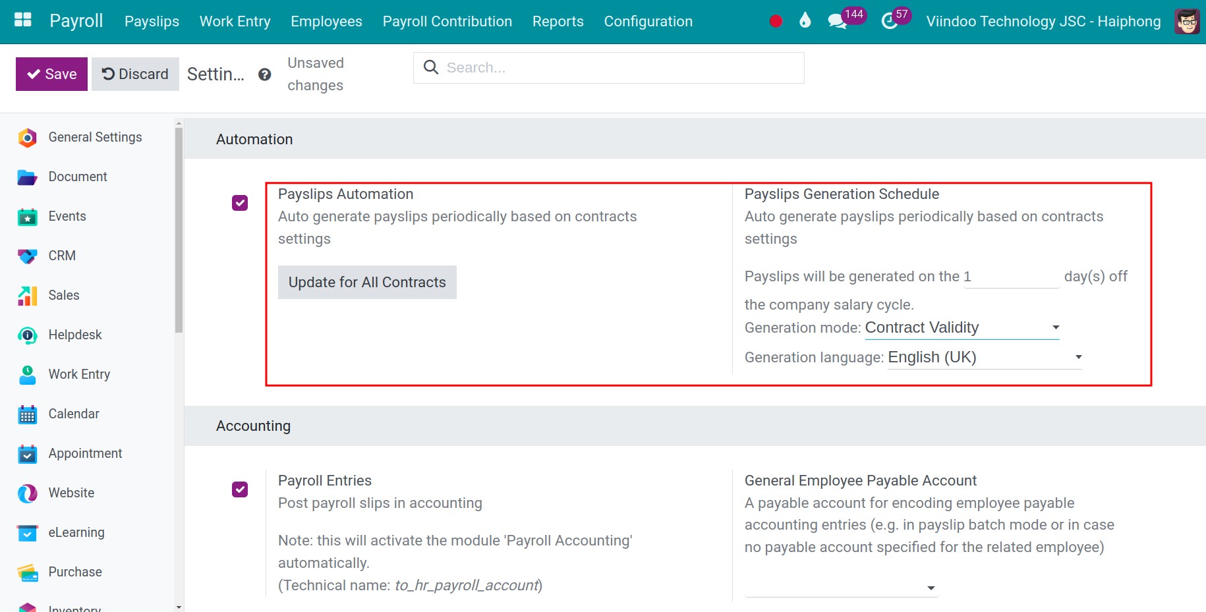Open the Generation language English (UK) dropdown
The height and width of the screenshot is (612, 1206).
[985, 357]
